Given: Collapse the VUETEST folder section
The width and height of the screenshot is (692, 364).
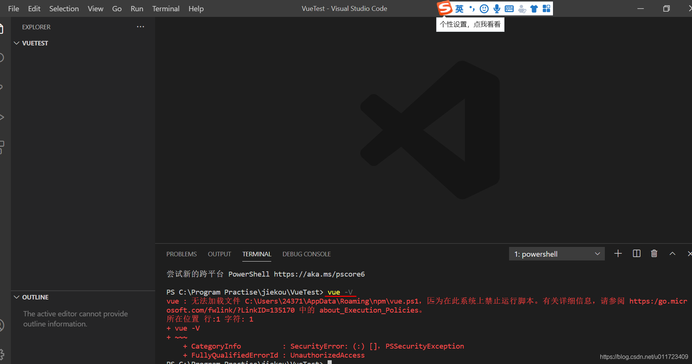Looking at the screenshot, I should (x=35, y=43).
